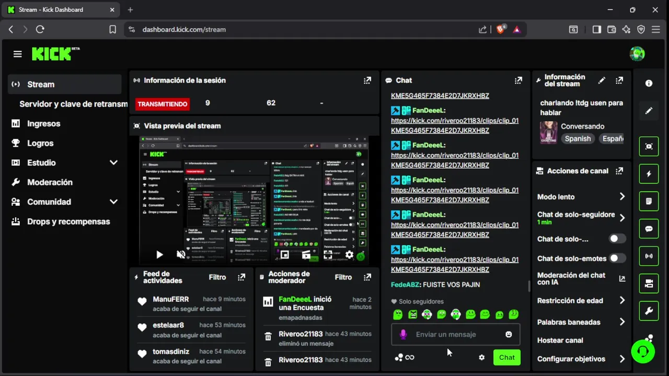
Task: Click the green Chat send button
Action: pyautogui.click(x=507, y=358)
